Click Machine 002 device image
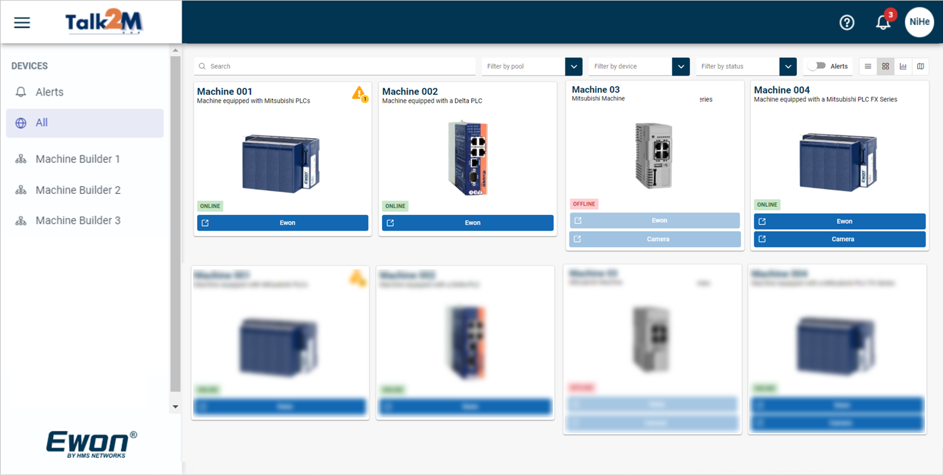 [468, 157]
